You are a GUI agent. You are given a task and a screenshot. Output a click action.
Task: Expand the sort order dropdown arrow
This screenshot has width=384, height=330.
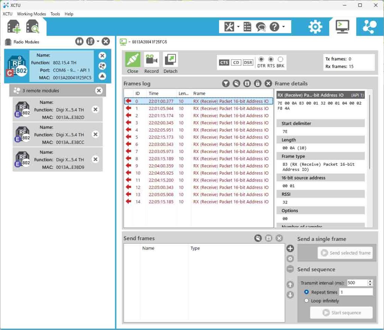point(98,41)
